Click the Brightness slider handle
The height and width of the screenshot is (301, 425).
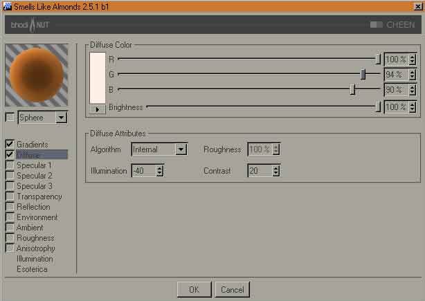378,107
